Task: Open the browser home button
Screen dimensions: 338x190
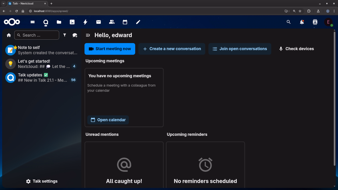Action: pos(23,11)
